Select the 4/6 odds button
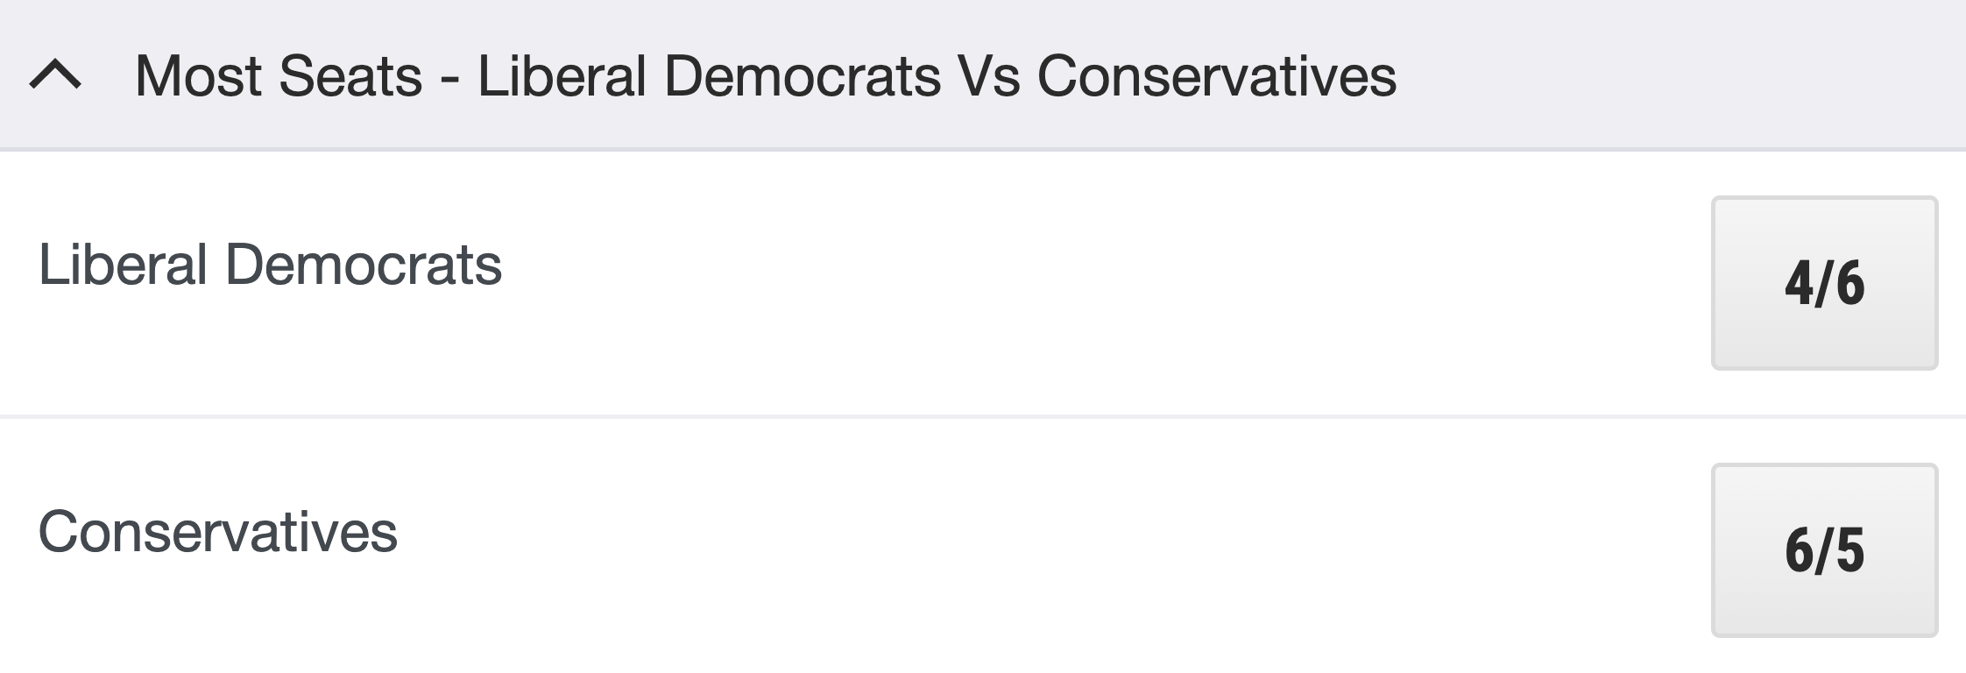Image resolution: width=1966 pixels, height=673 pixels. 1824,283
